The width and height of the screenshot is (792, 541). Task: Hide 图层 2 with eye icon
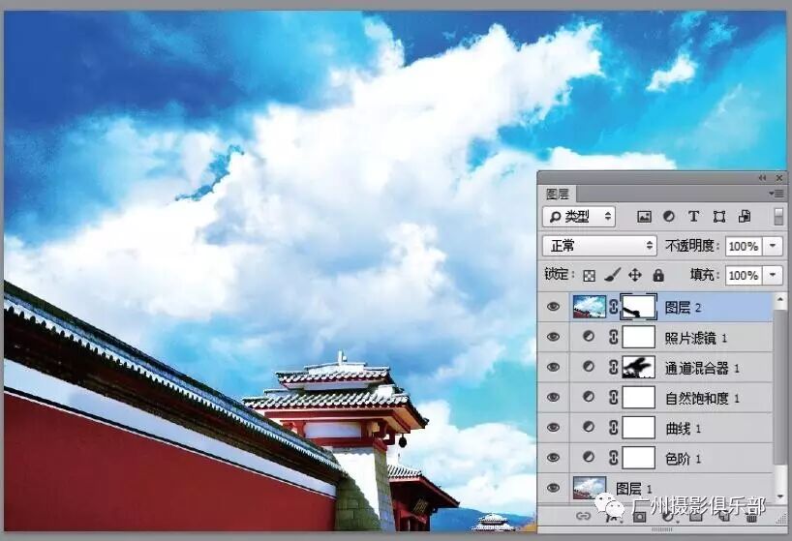(553, 307)
